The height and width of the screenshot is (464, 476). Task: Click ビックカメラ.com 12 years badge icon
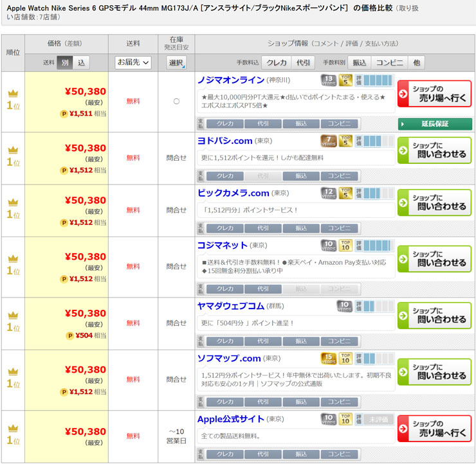point(329,193)
